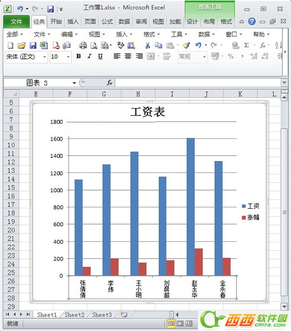
Task: Click the chart title 工资表
Action: [148, 112]
